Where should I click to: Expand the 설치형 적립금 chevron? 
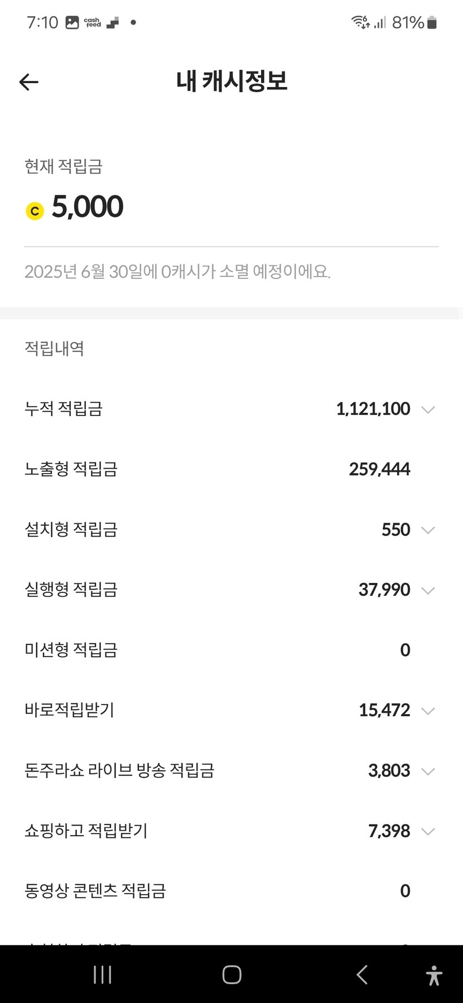tap(428, 530)
